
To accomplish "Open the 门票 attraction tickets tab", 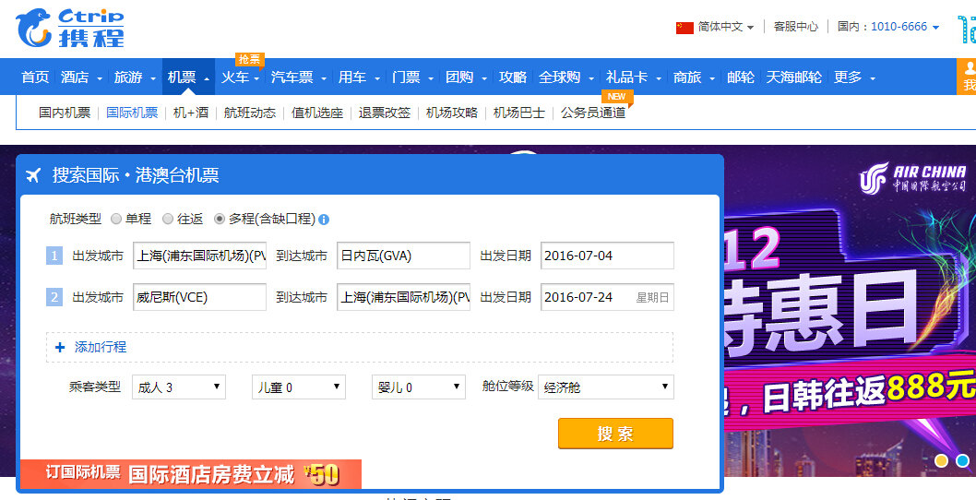I will point(406,77).
